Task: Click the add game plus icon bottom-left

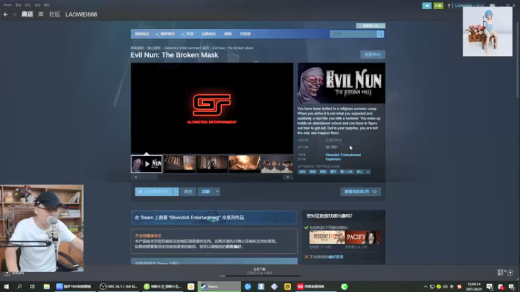Action: coord(6,273)
